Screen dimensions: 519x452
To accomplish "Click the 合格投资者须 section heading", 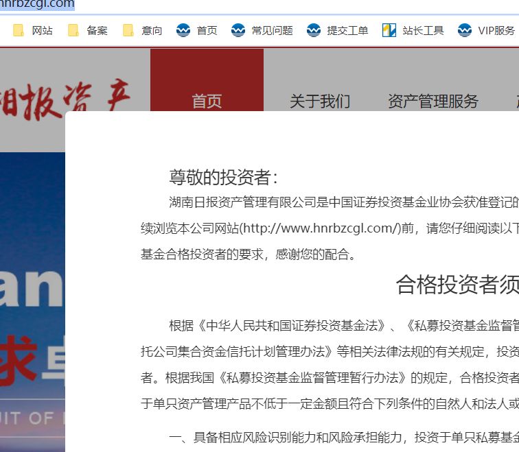I will (x=457, y=285).
